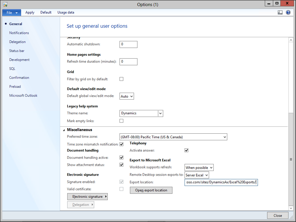Click the Electronic signature menu button
The image size is (296, 222).
(88, 197)
